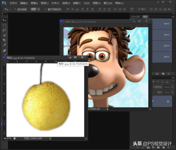This screenshot has width=176, height=150.
Task: Click Align Horizontal Centers icon
Action: click(x=88, y=9)
